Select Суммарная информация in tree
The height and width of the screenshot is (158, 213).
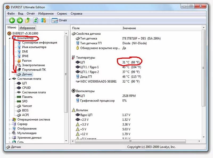click(39, 42)
